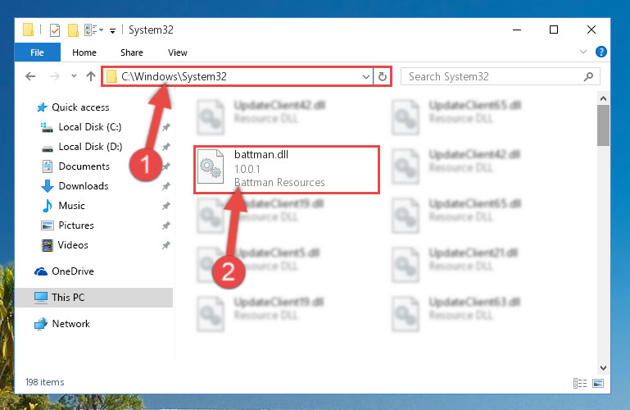Open the Customize Quick Access Toolbar dropdown
Screen dimensions: 630x410
pyautogui.click(x=112, y=30)
